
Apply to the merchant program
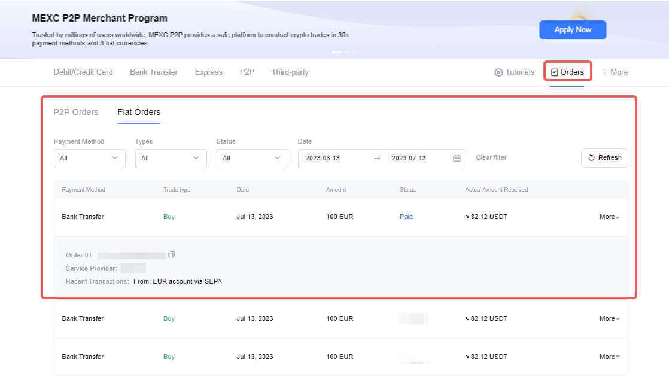click(x=573, y=30)
